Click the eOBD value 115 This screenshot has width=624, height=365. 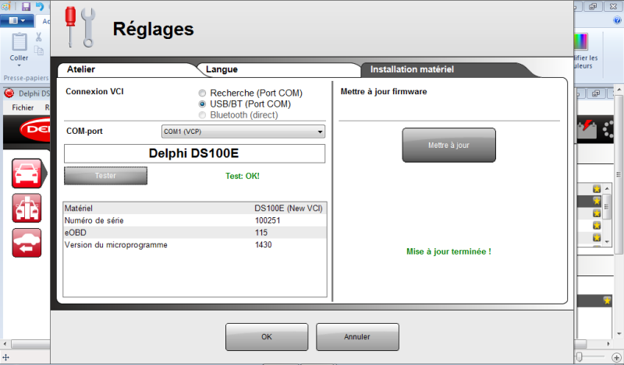(x=261, y=233)
